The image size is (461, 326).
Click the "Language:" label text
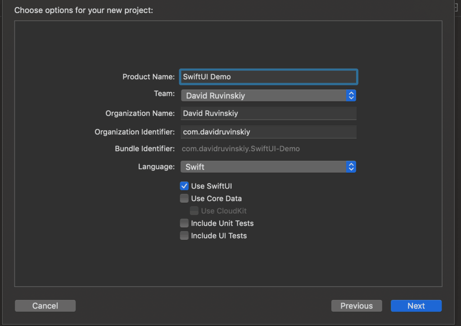tap(156, 167)
